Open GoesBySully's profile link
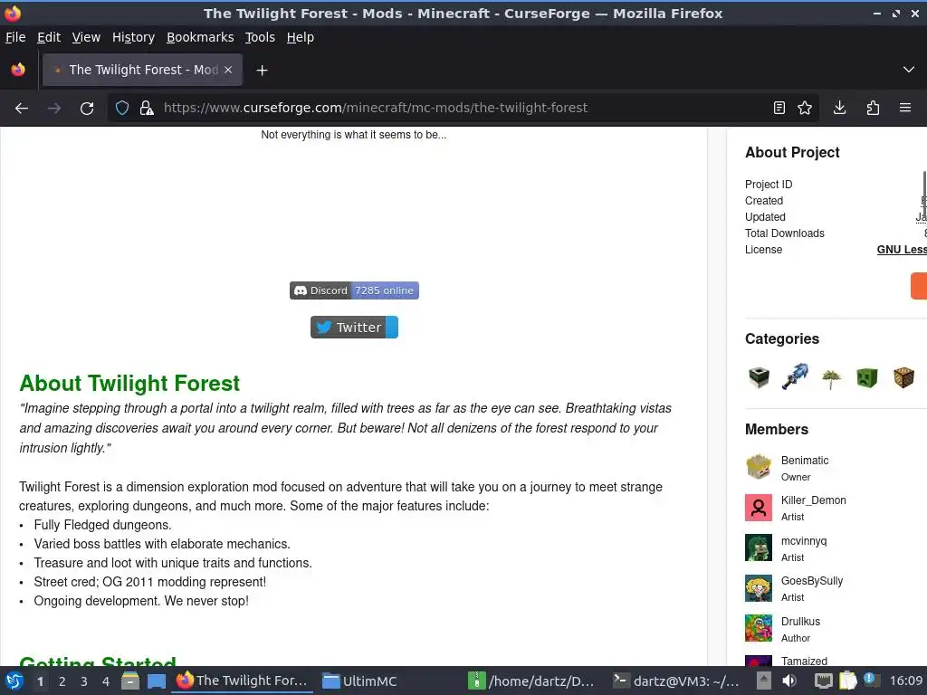Viewport: 927px width, 695px height. [812, 582]
